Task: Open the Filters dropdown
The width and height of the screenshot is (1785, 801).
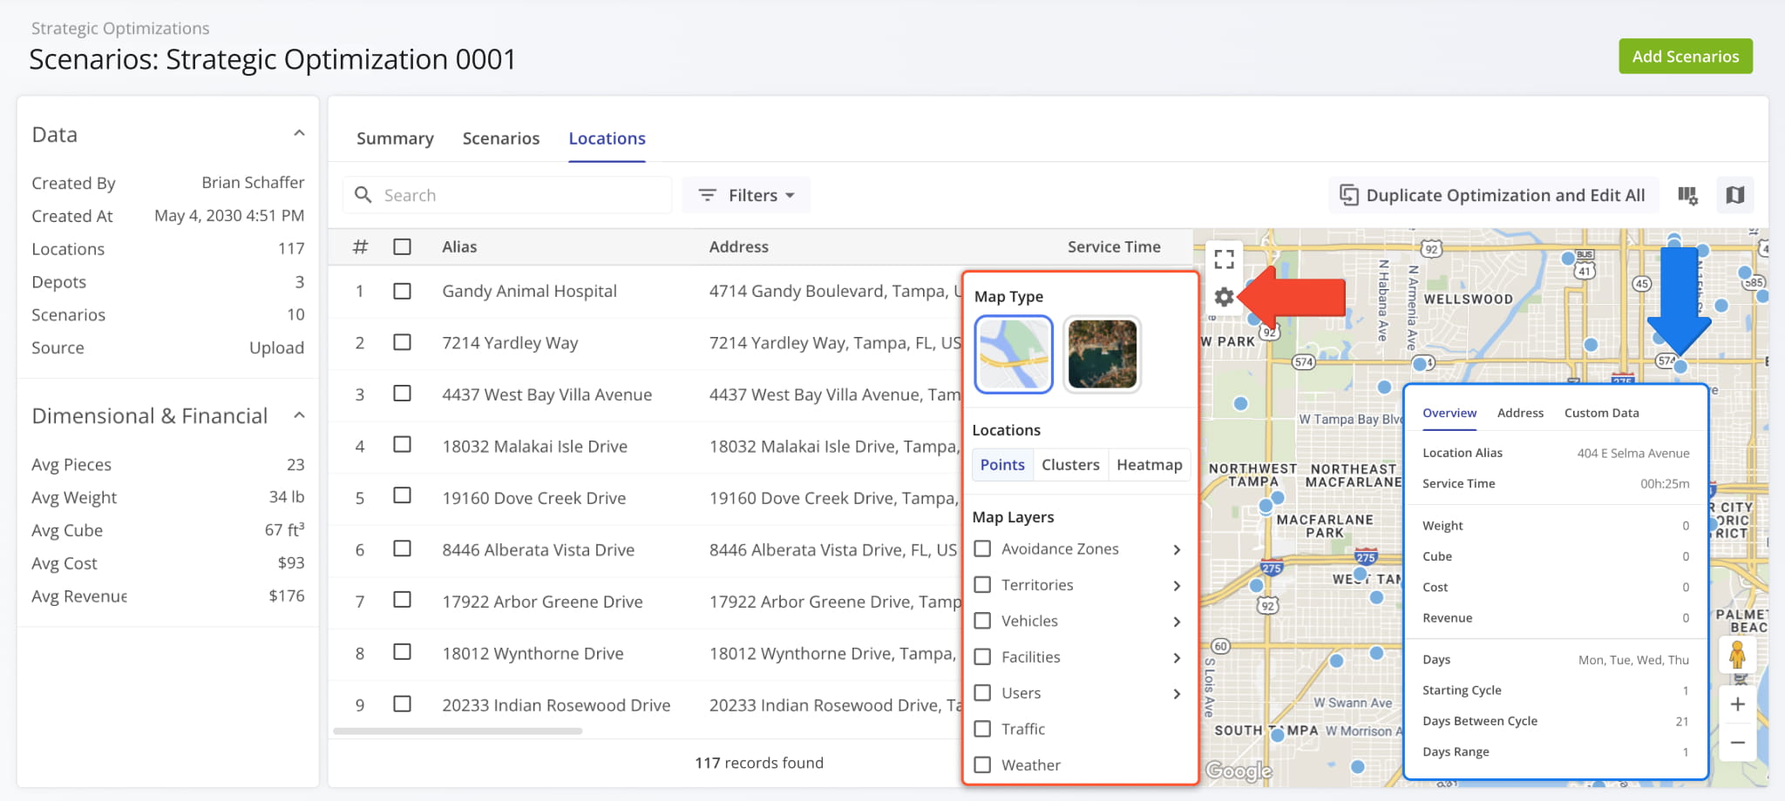Action: (746, 195)
